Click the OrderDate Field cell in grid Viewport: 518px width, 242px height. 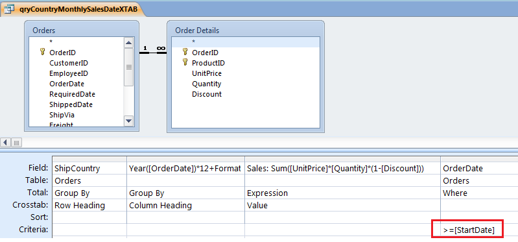(479, 168)
